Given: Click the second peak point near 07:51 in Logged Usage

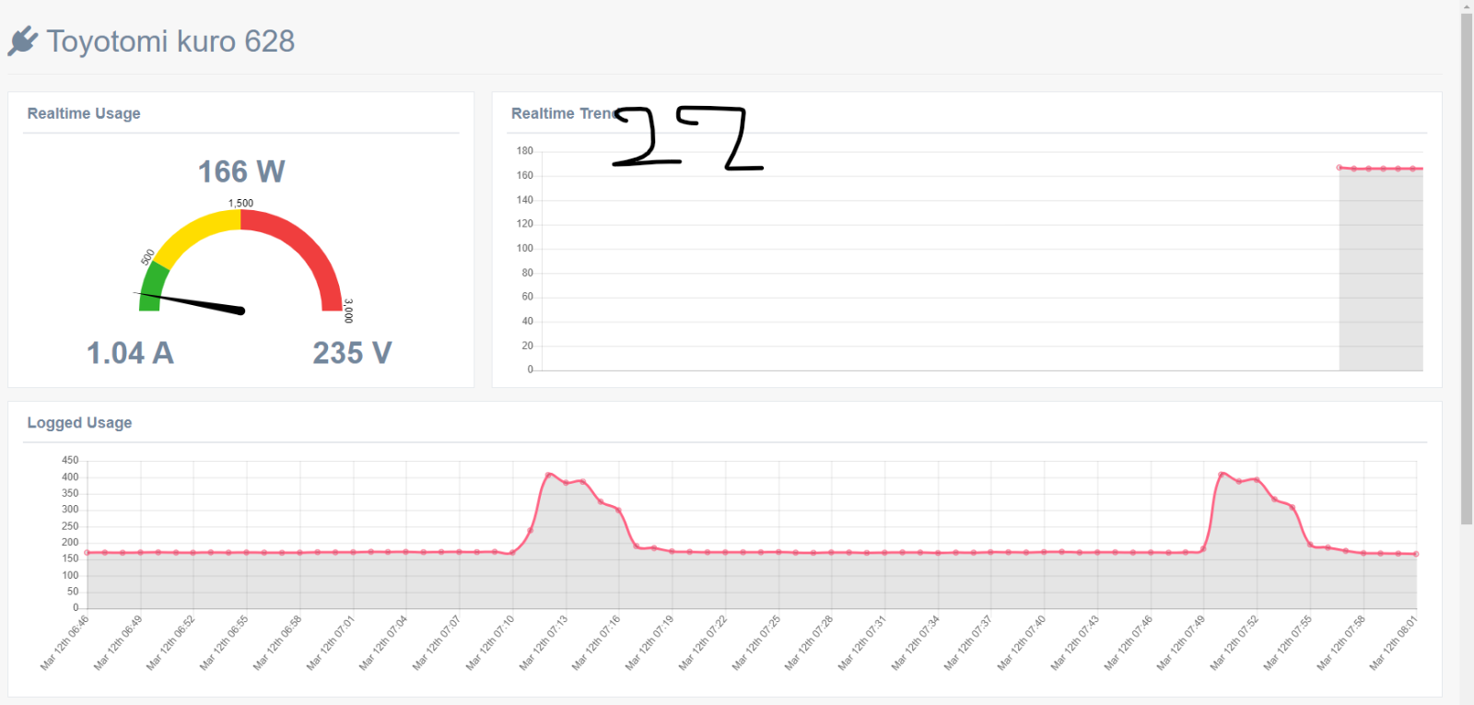Looking at the screenshot, I should [x=1222, y=475].
